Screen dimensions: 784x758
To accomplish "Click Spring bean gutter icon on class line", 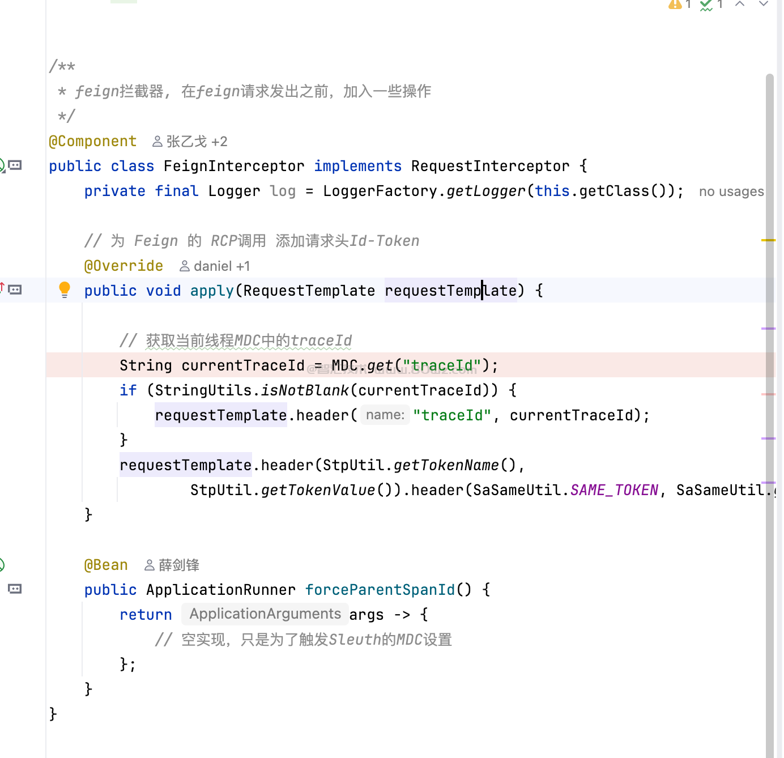I will pos(2,165).
